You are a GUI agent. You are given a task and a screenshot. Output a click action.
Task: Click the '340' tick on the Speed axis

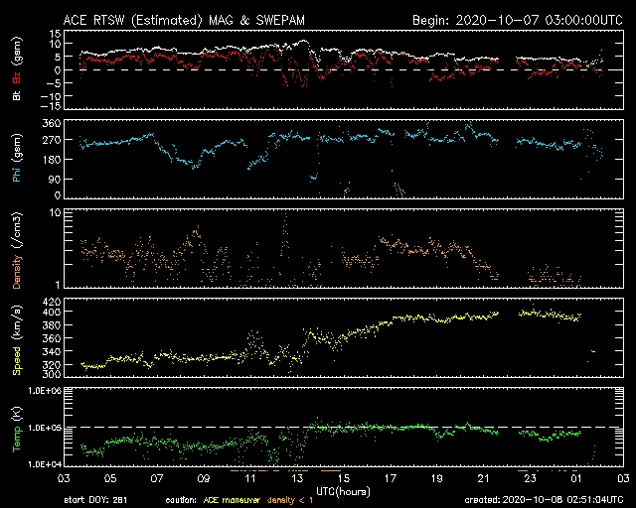pos(52,351)
